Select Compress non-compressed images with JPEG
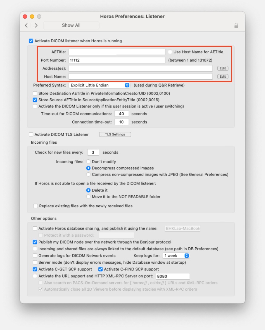The image size is (265, 330). (x=88, y=174)
